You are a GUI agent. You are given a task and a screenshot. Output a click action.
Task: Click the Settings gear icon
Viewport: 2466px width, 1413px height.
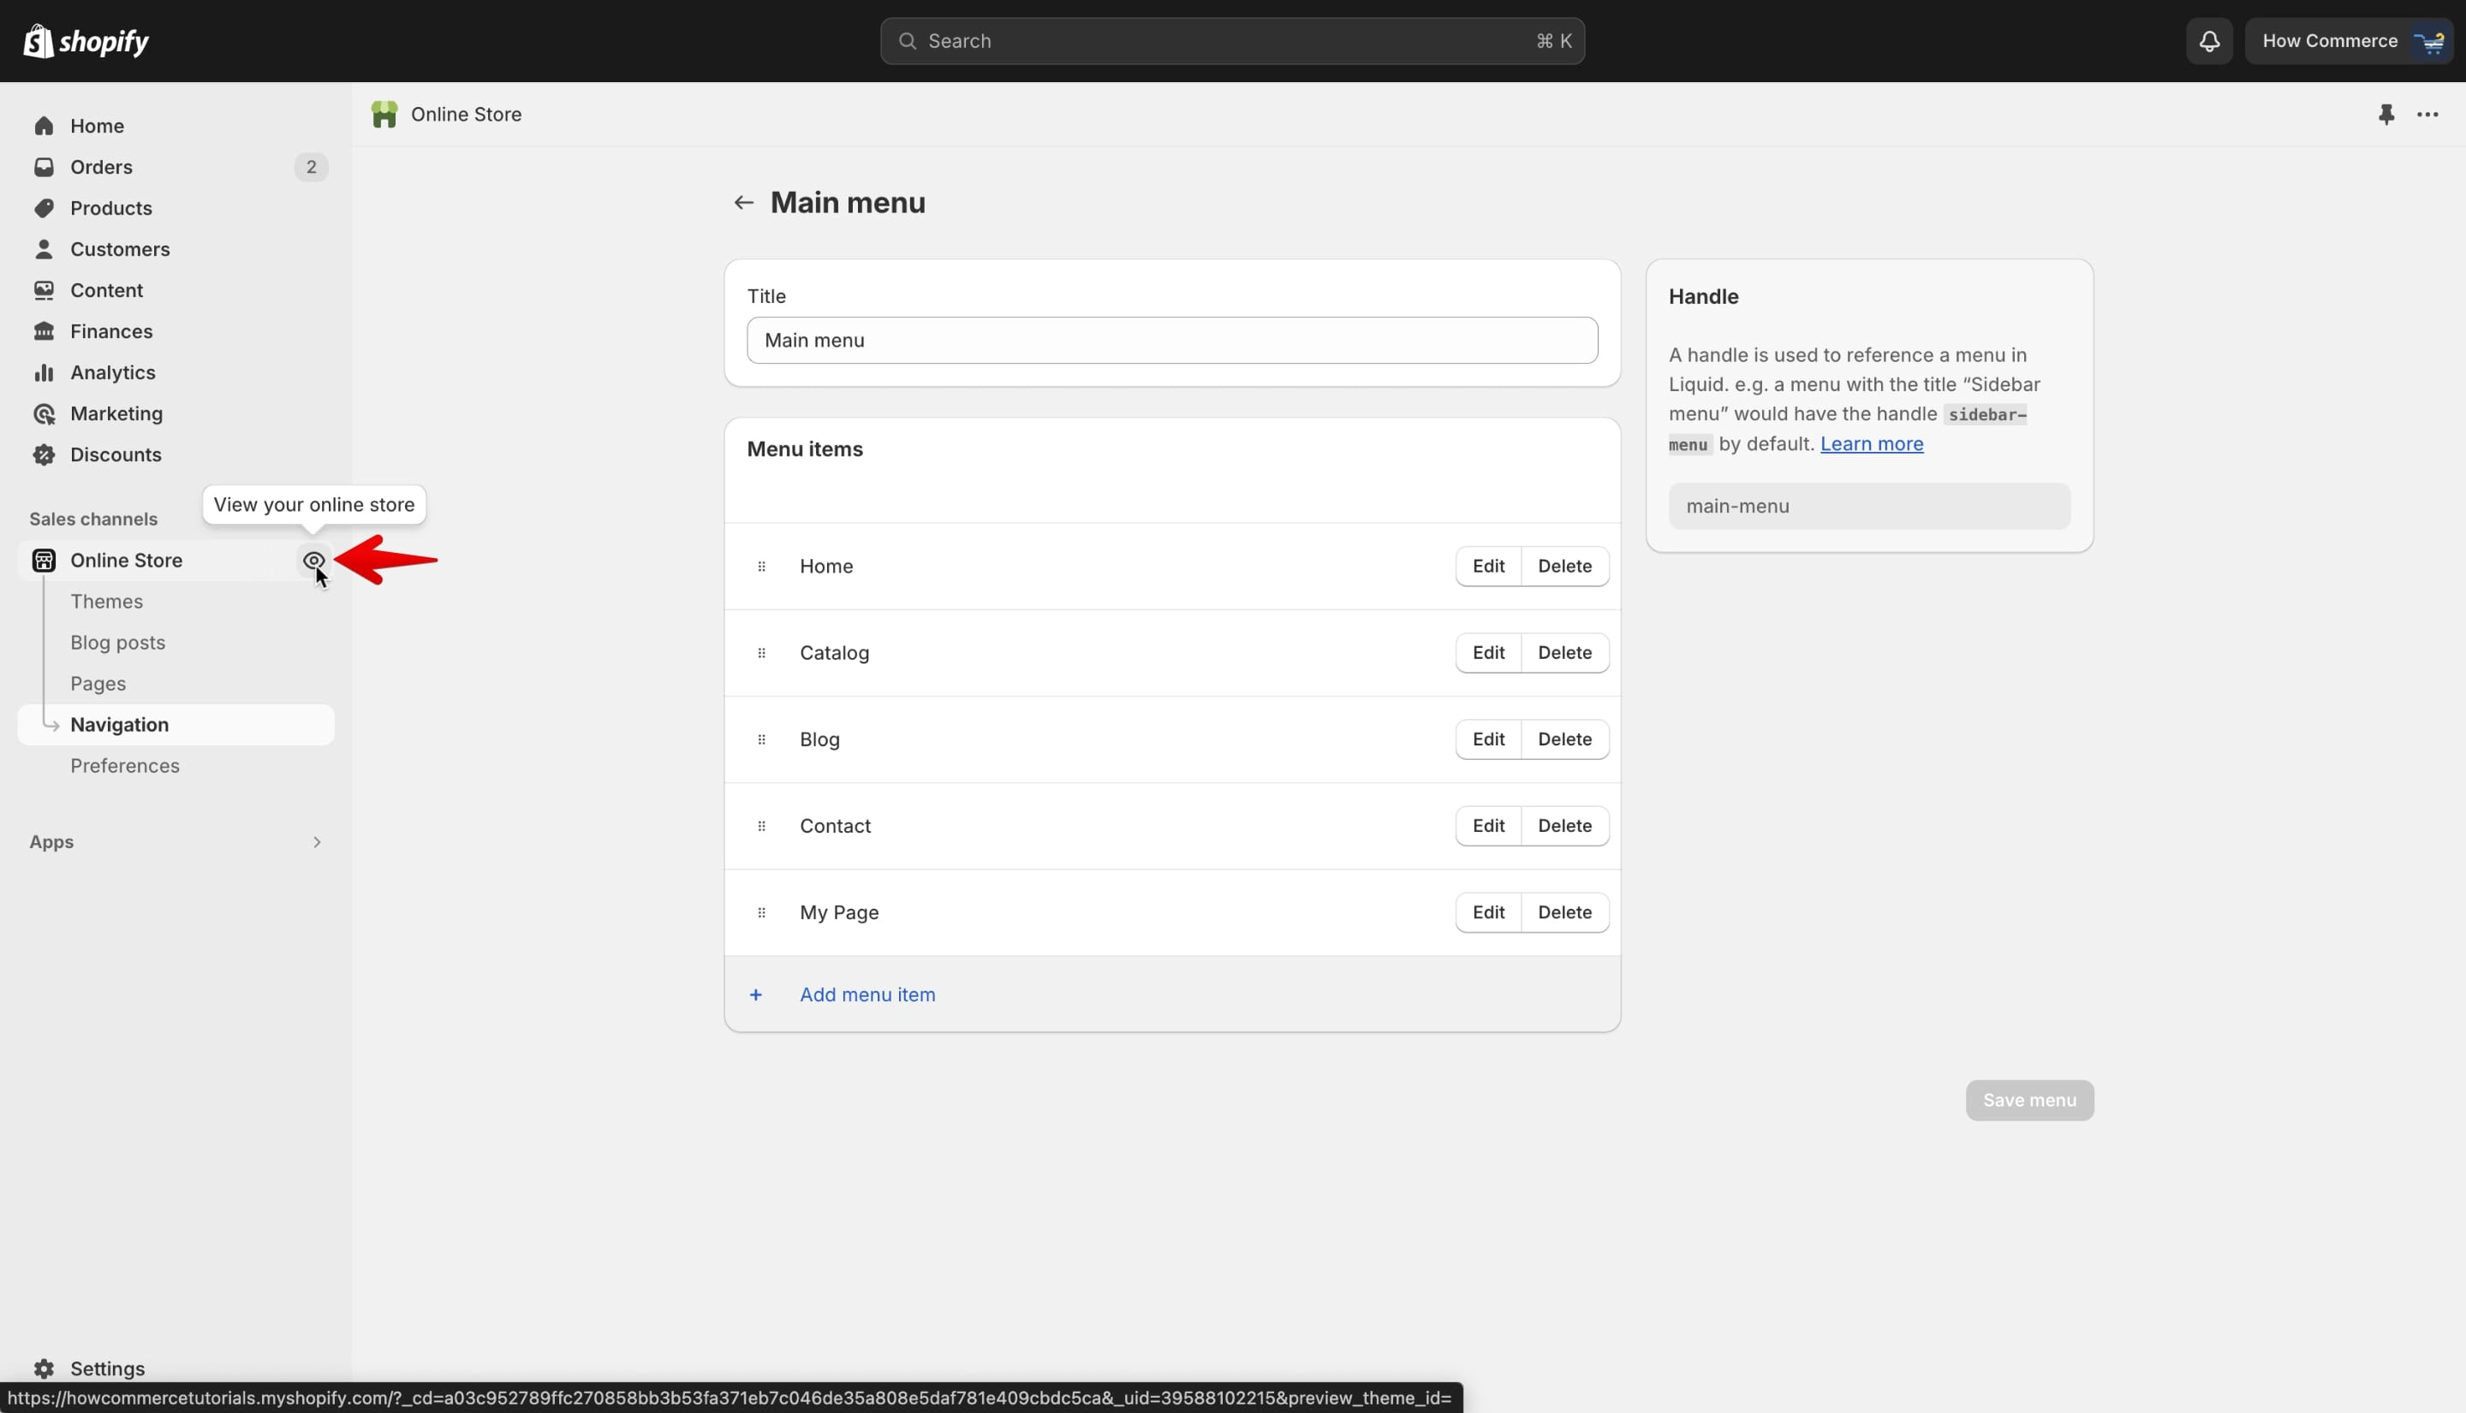pyautogui.click(x=44, y=1368)
